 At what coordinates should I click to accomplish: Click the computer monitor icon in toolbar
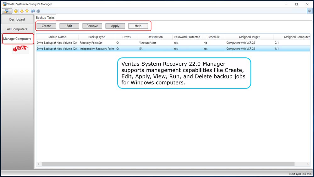click(7, 11)
